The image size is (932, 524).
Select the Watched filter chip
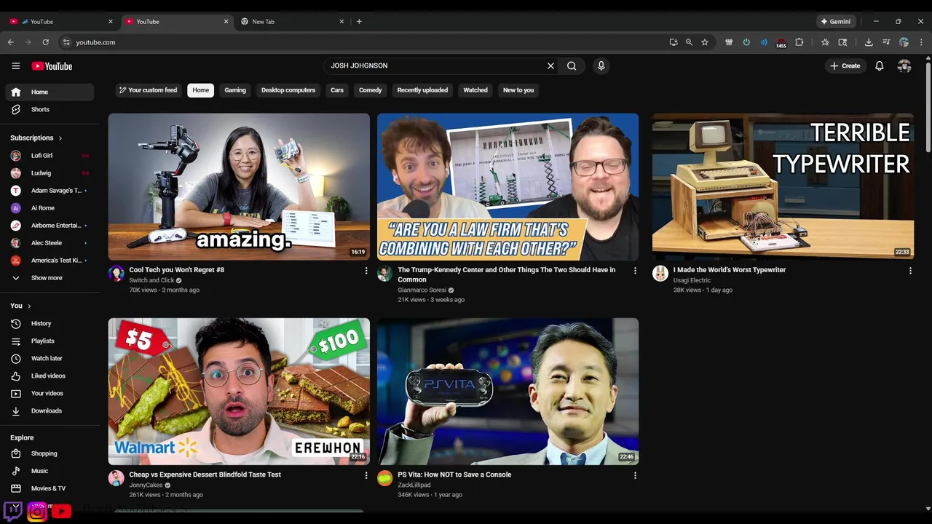pyautogui.click(x=475, y=90)
